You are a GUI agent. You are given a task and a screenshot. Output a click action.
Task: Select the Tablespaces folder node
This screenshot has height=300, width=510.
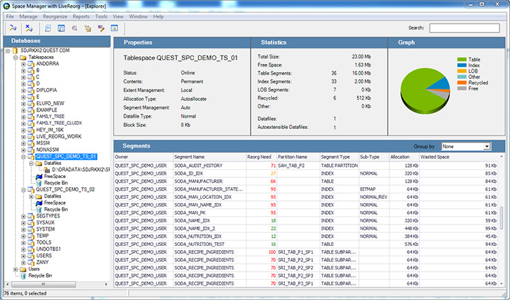[41, 58]
